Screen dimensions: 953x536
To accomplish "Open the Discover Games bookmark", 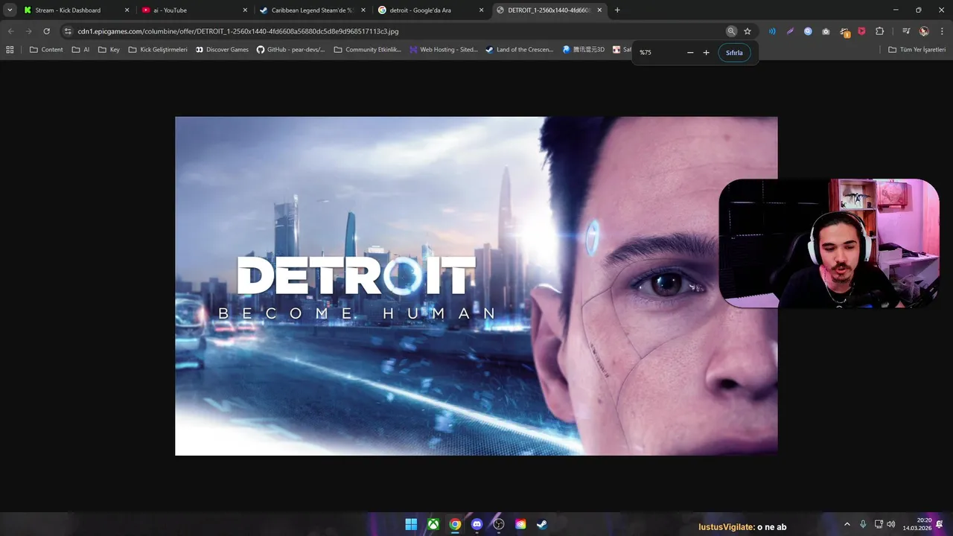I will point(222,50).
